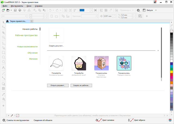This screenshot has height=124, width=174.
Task: Click the new document icon in toolbar
Action: [3, 10]
